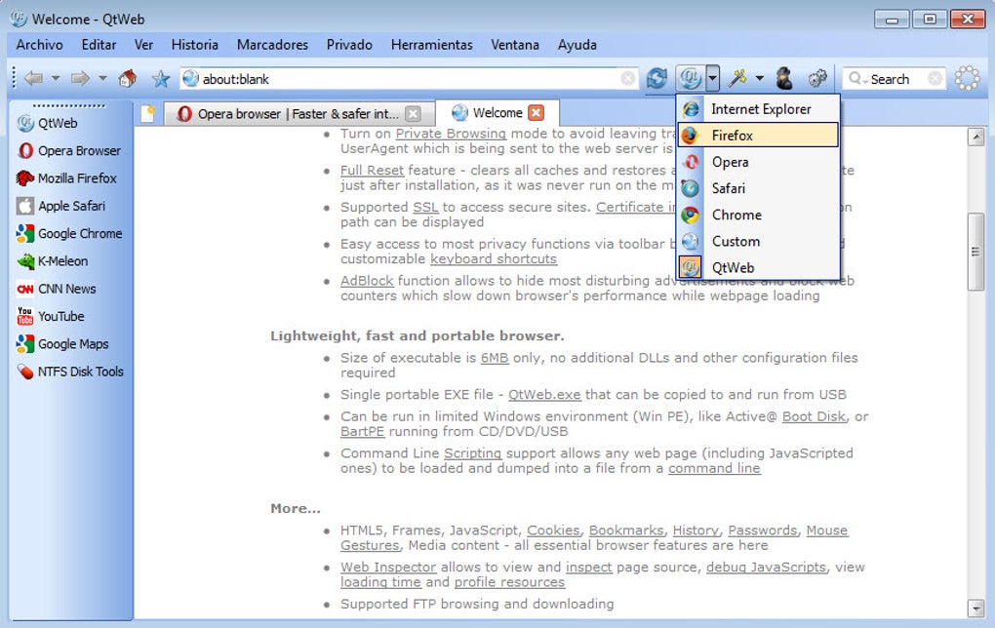The image size is (995, 628).
Task: Follow the keyboard shortcuts link
Action: [x=493, y=258]
